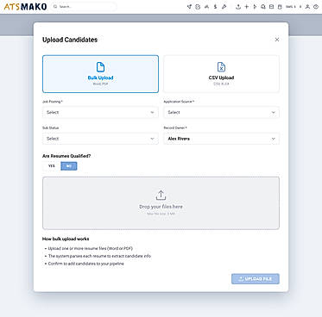Click the text Confirm to add candidates to pipeline
This screenshot has height=317, width=322.
86,264
